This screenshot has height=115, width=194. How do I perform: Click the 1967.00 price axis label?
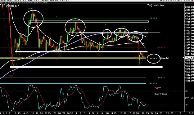(x=189, y=30)
